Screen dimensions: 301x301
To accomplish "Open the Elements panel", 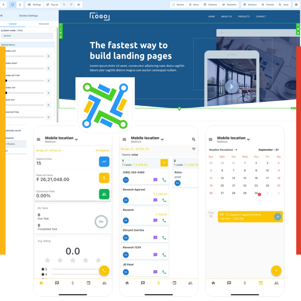I will click(229, 5).
